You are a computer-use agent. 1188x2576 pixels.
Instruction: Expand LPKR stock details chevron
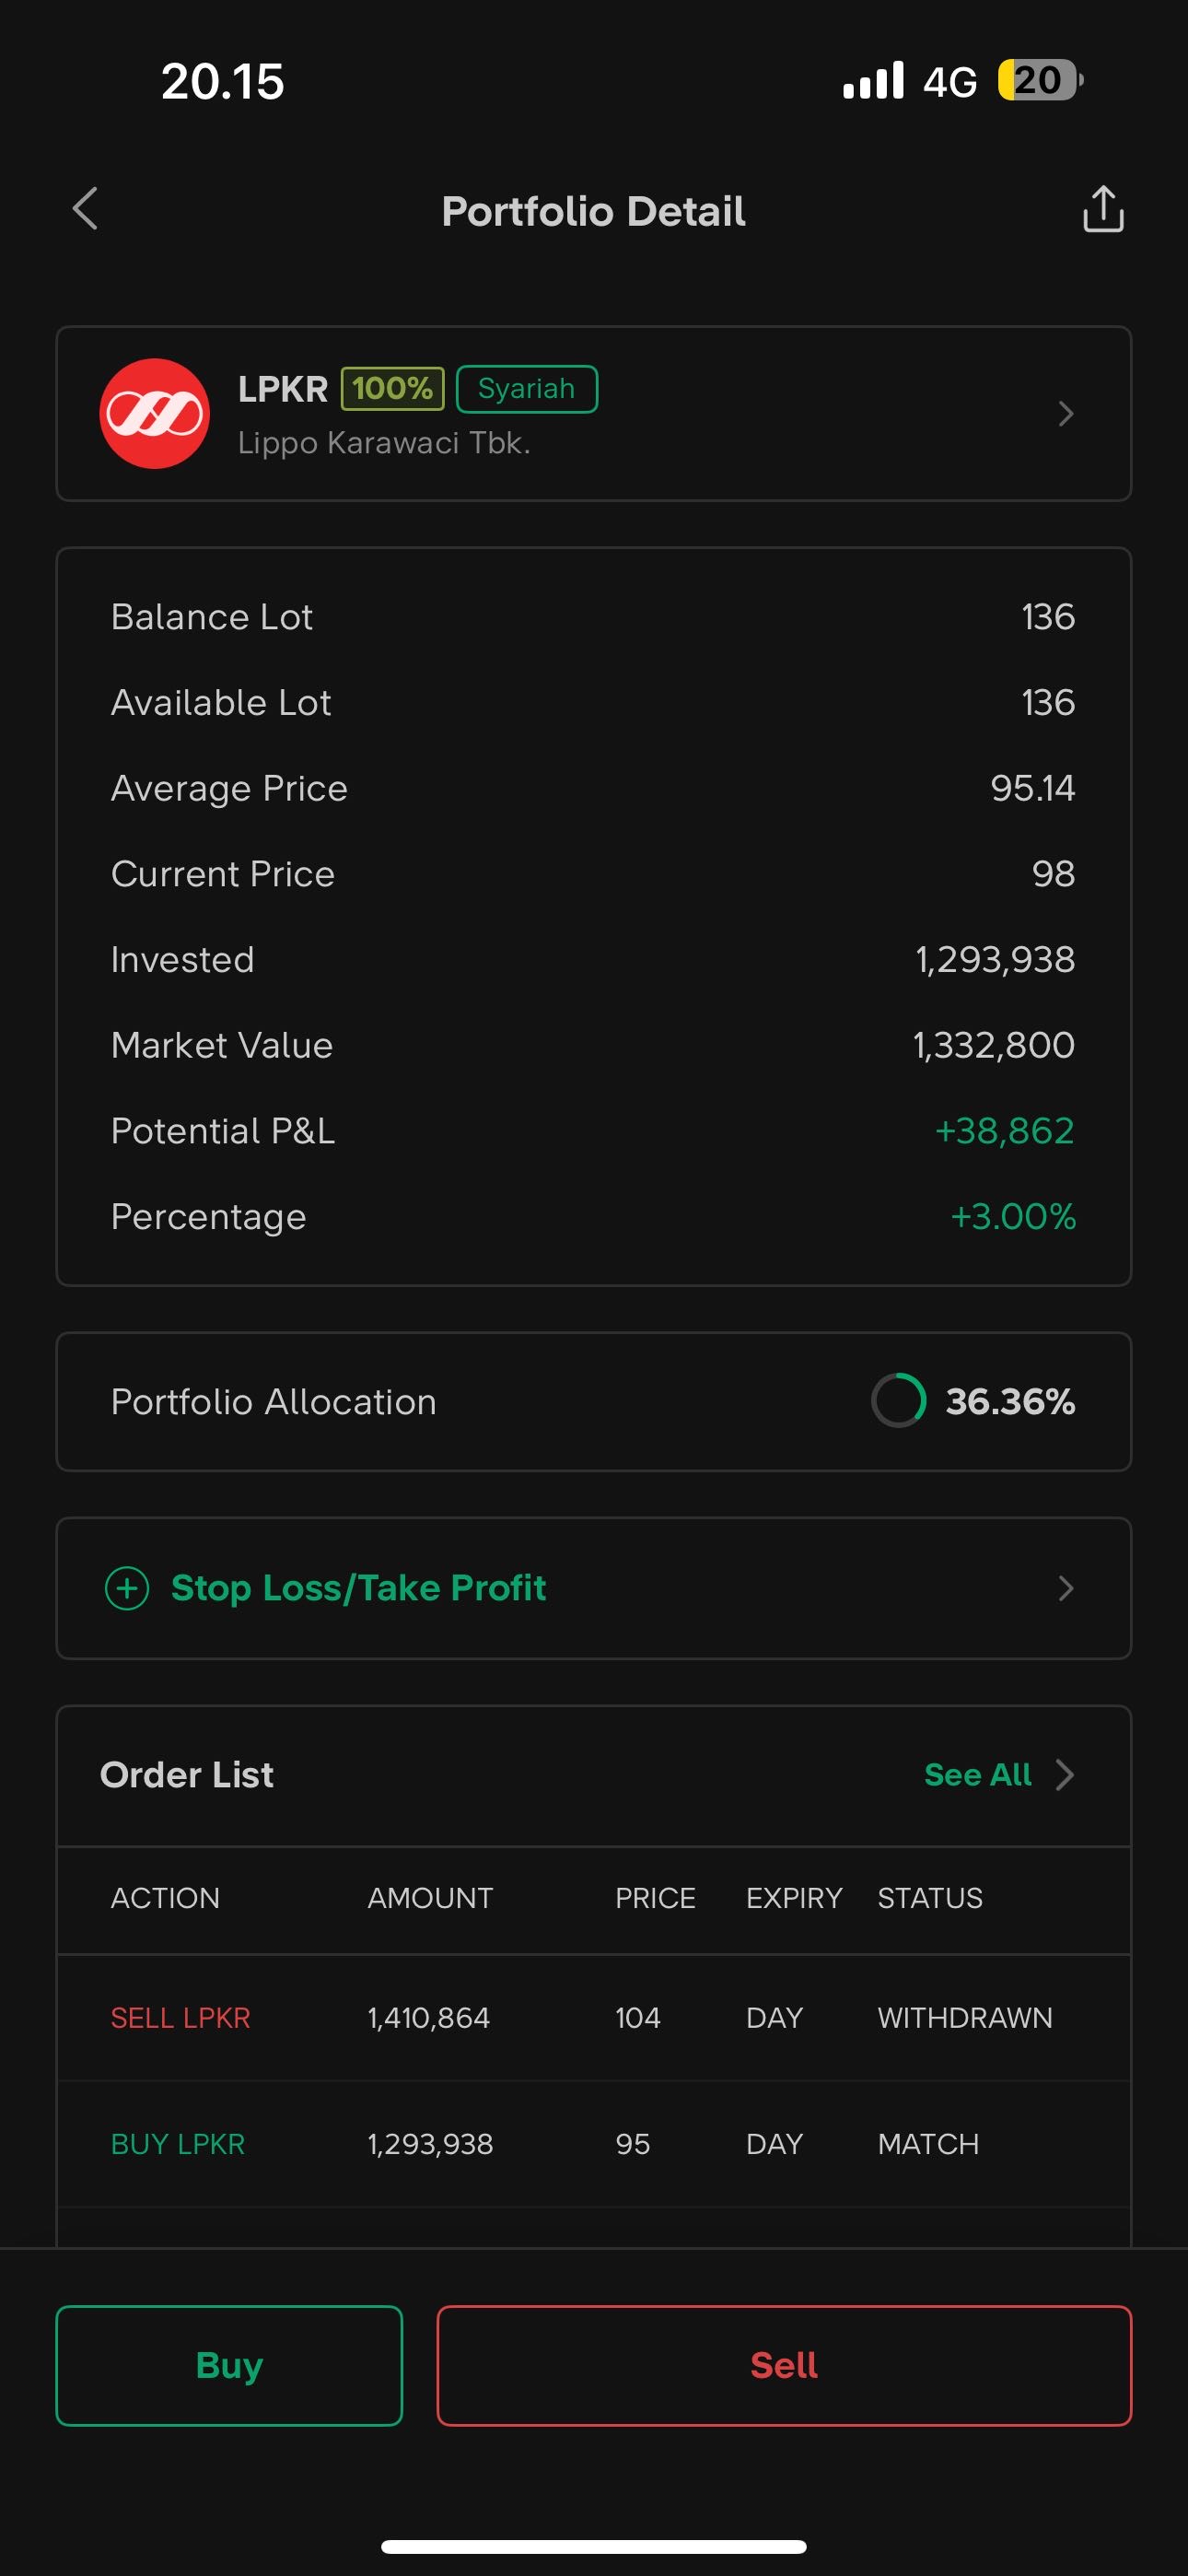pyautogui.click(x=1066, y=413)
